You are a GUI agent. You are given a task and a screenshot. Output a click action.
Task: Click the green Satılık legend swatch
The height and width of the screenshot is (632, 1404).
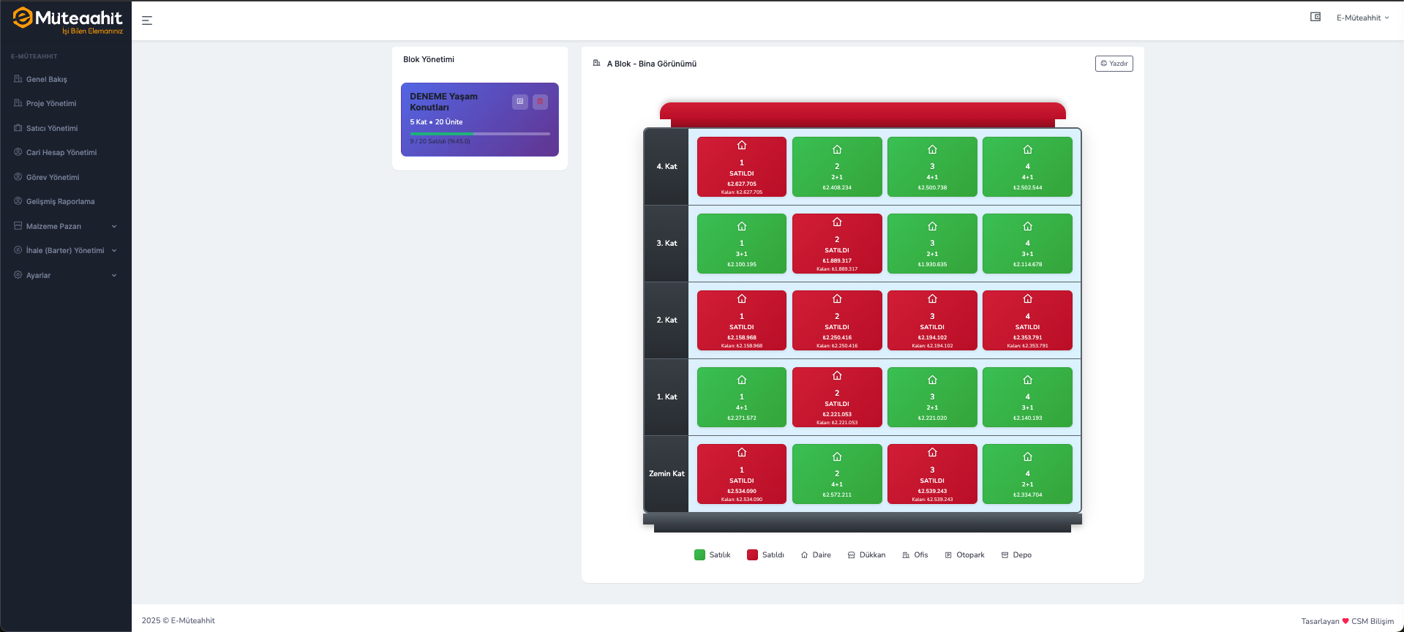[x=699, y=554]
